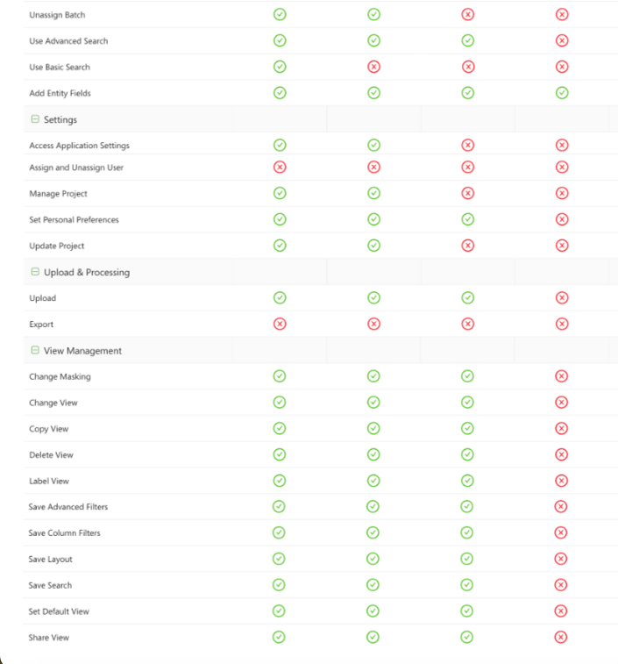The height and width of the screenshot is (664, 618).
Task: Collapse the View Management section
Action: (35, 350)
